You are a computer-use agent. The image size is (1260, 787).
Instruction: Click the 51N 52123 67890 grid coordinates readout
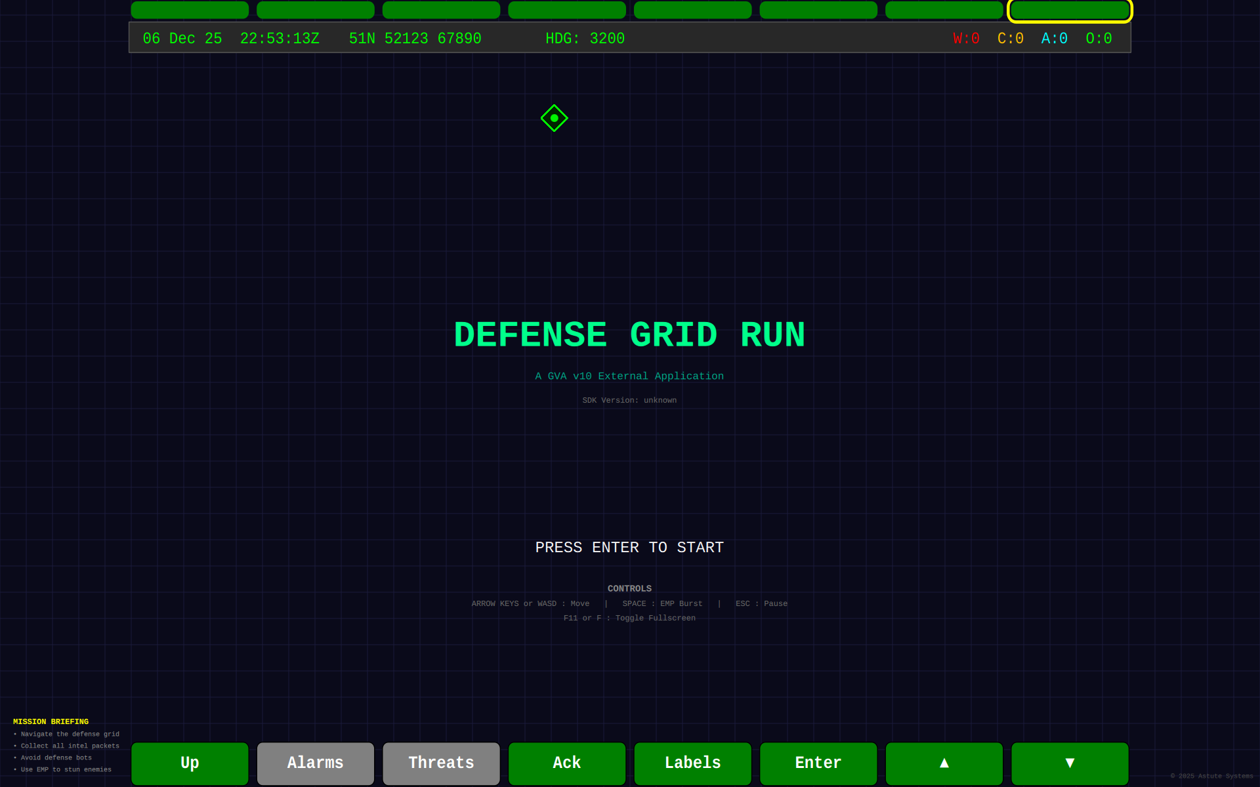click(x=415, y=39)
